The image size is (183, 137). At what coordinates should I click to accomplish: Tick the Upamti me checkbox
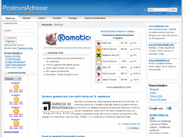tap(5, 38)
